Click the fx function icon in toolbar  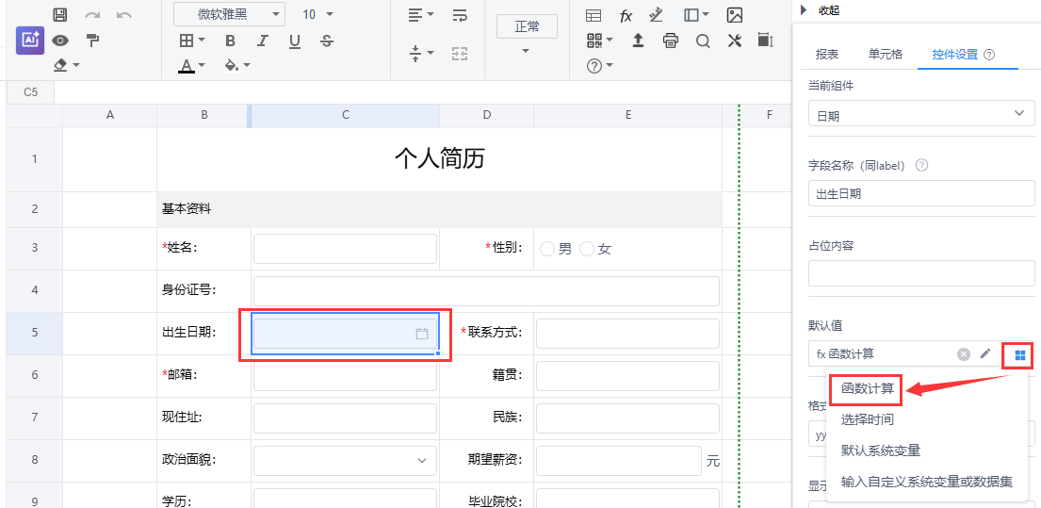626,15
